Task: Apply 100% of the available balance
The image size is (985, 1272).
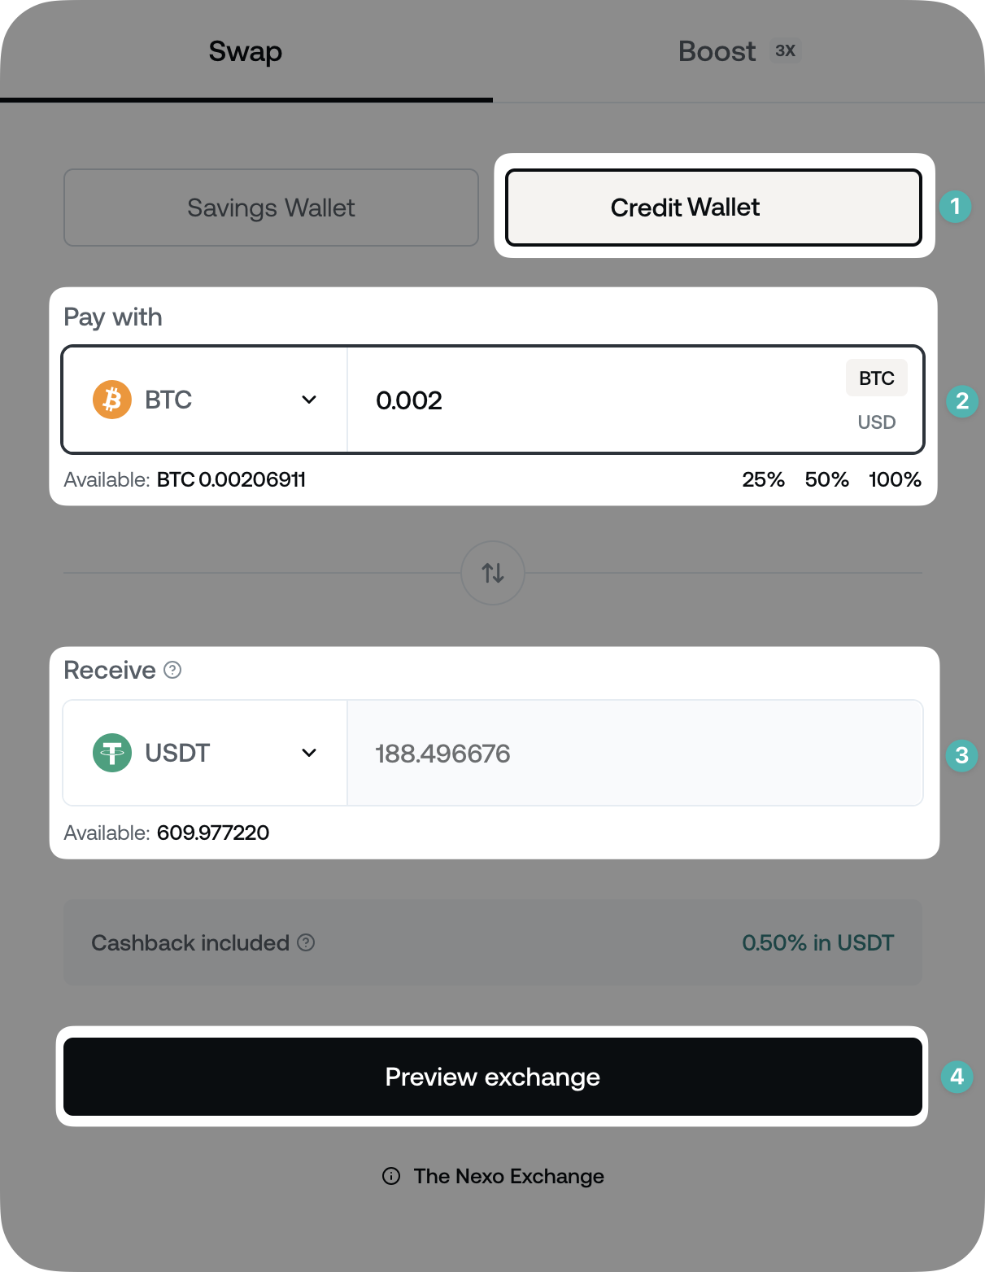Action: [x=895, y=479]
